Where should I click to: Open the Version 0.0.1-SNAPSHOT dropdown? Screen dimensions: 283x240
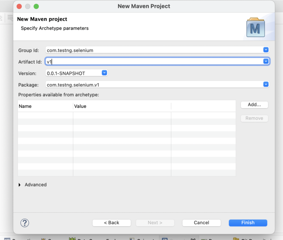pyautogui.click(x=104, y=73)
